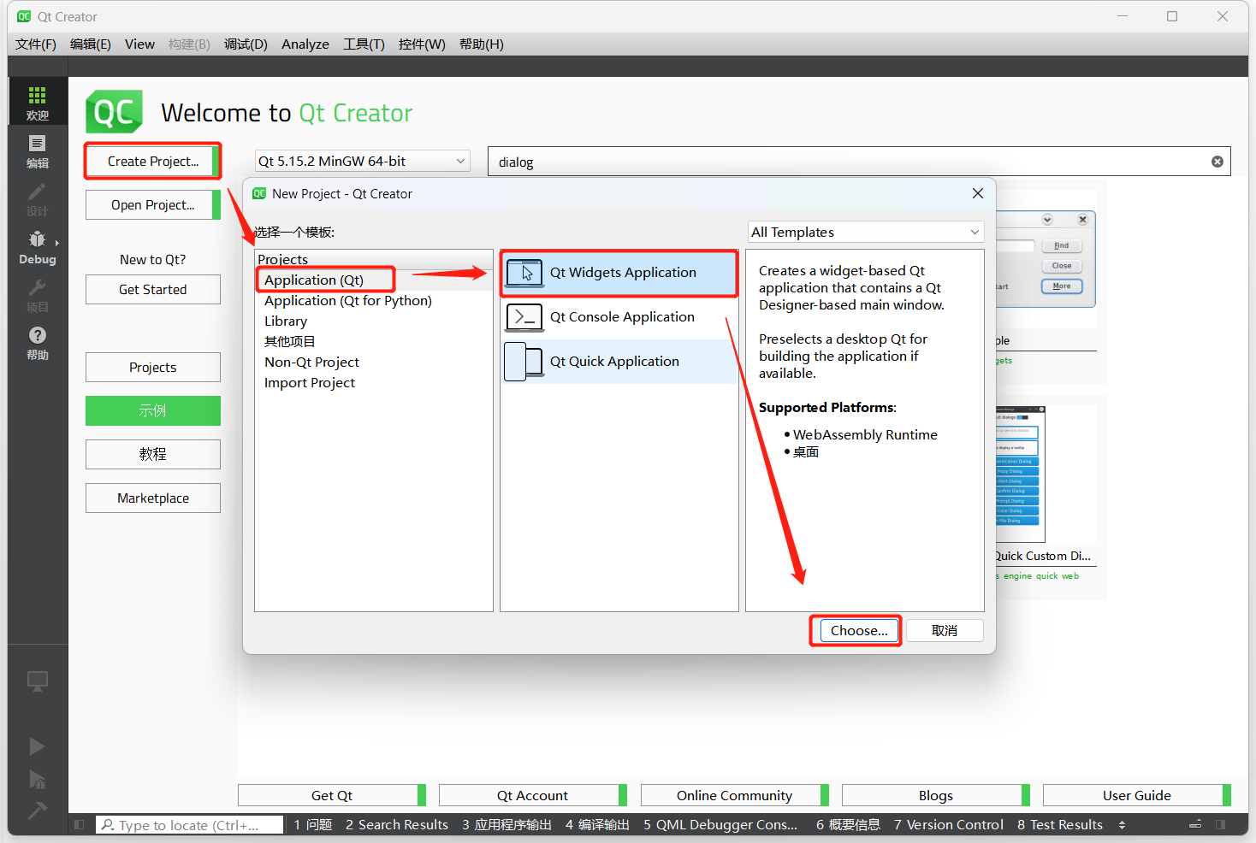
Task: Open the Blogs link button
Action: point(936,796)
